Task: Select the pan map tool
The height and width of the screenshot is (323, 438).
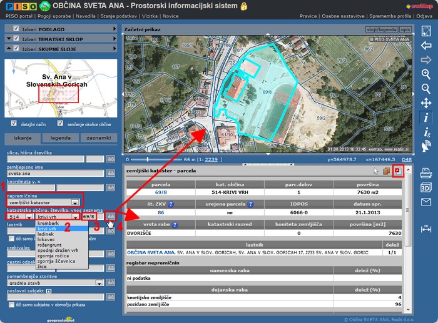Action: tap(426, 102)
